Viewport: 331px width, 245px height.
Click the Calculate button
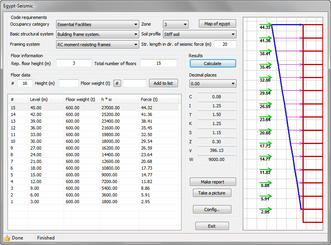click(x=213, y=64)
